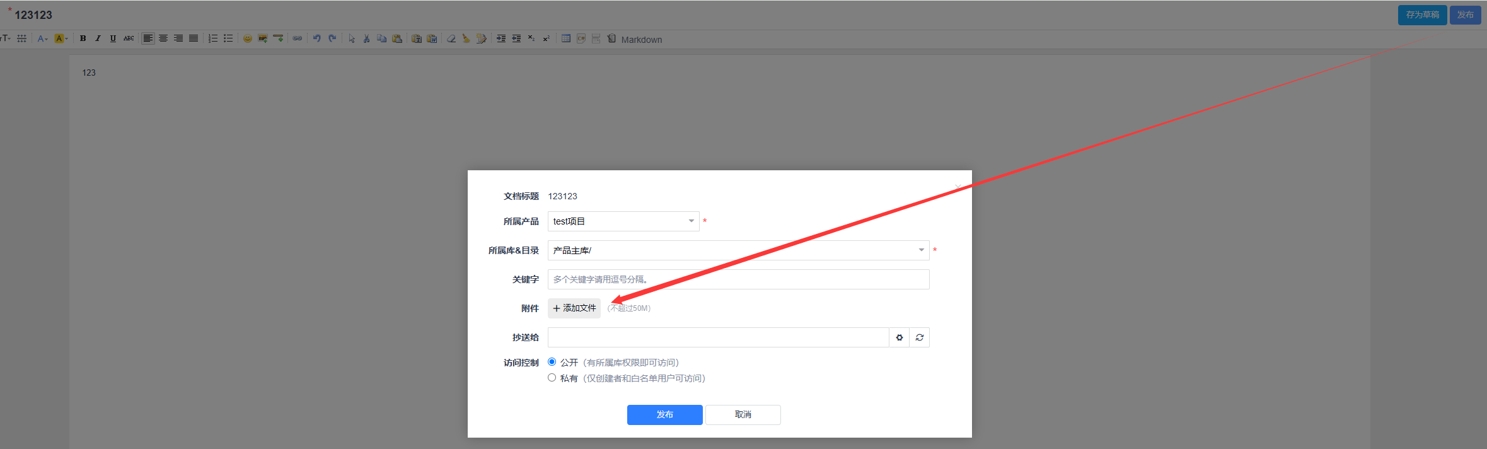The image size is (1487, 449).
Task: Center align text
Action: pyautogui.click(x=163, y=38)
